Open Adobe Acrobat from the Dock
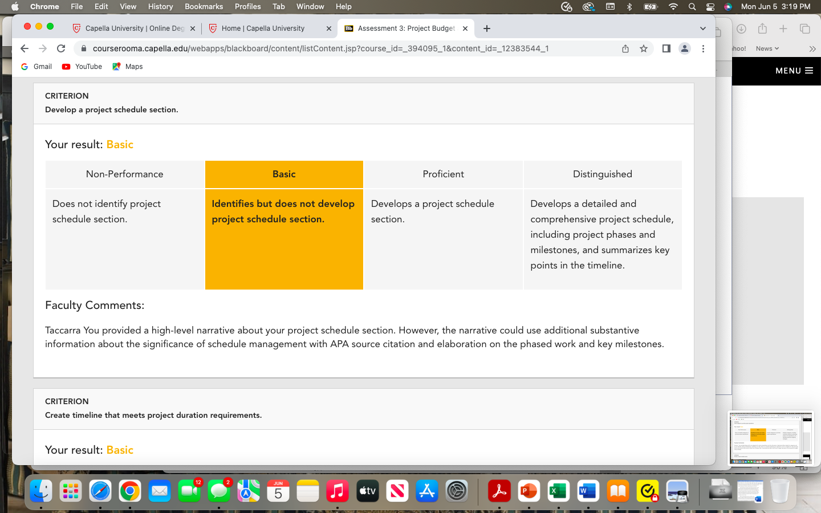 499,491
